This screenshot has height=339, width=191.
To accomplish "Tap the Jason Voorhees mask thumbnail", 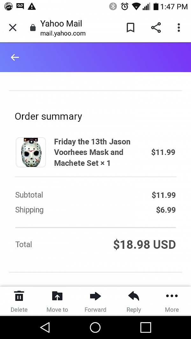I will click(x=31, y=152).
